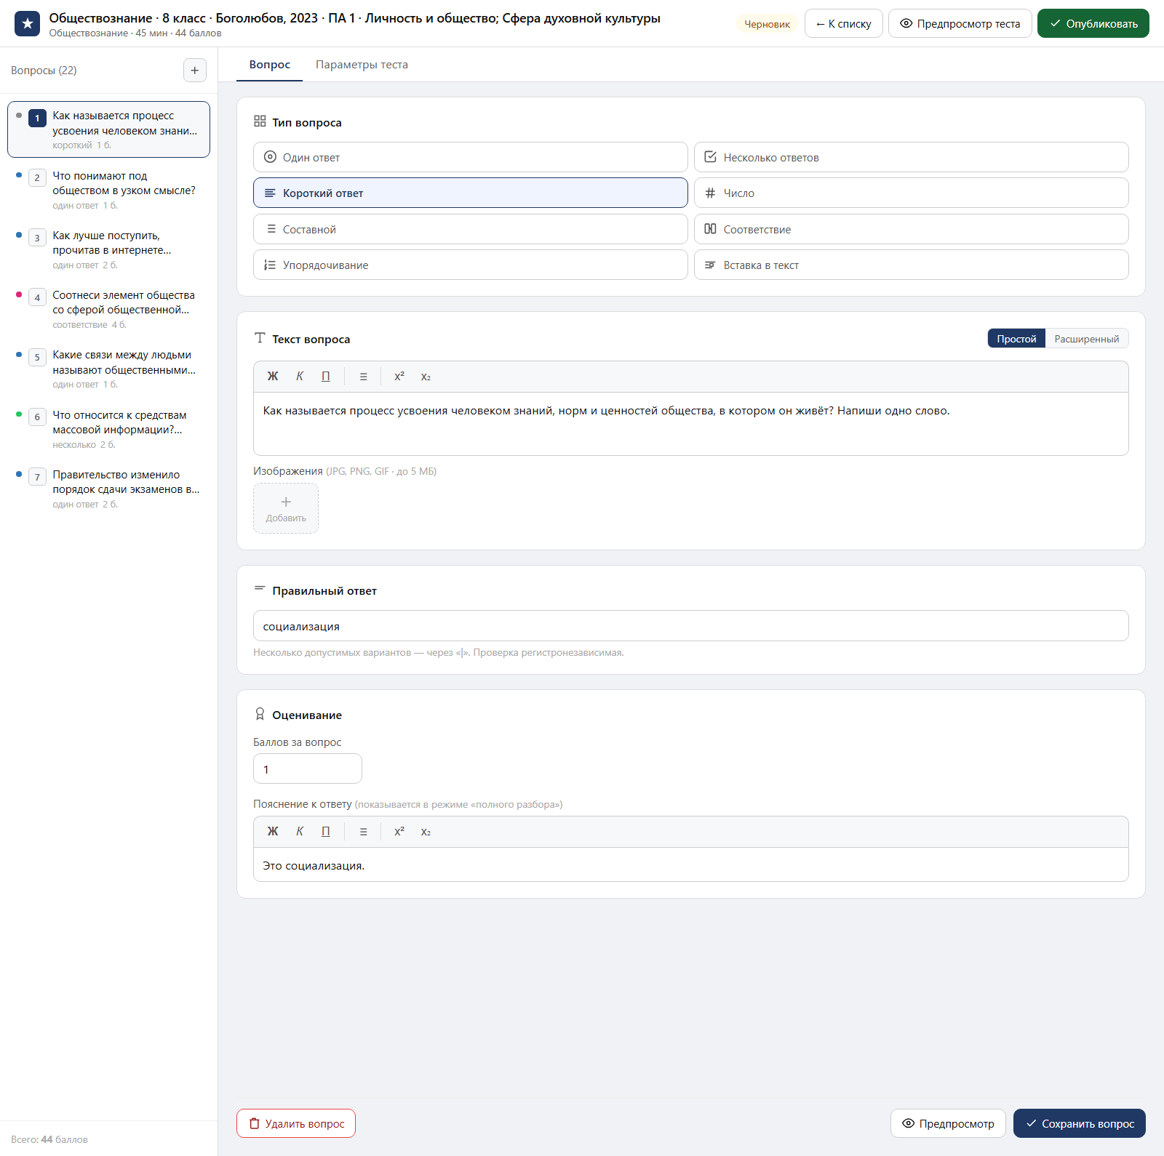Apply italic in the question text toolbar
Screen dimensions: 1164x1156
(x=300, y=377)
